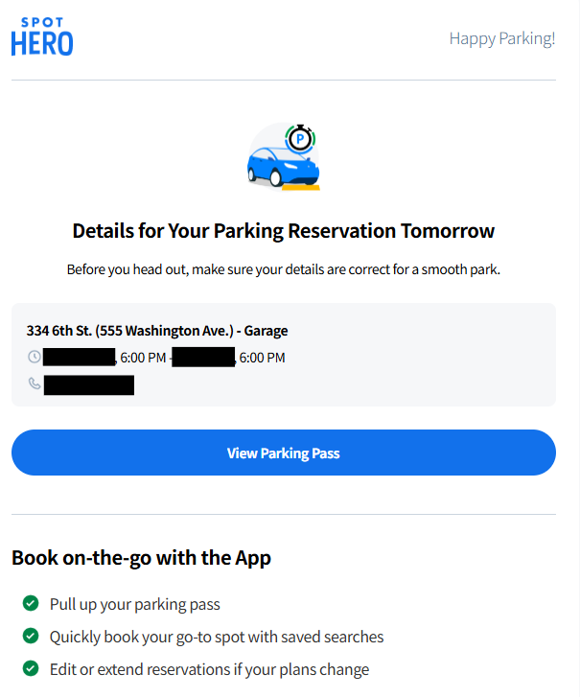Click the clock icon beside reservation times
Viewport: 580px width, 697px height.
[x=35, y=358]
